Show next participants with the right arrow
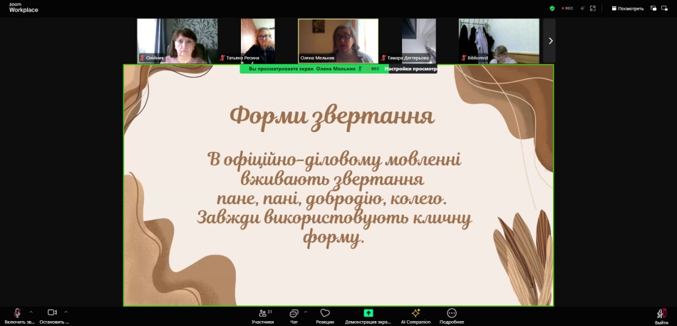This screenshot has height=326, width=677. pos(549,41)
